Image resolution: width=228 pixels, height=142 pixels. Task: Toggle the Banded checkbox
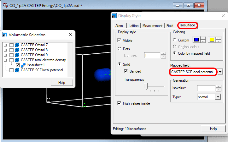[126, 71]
